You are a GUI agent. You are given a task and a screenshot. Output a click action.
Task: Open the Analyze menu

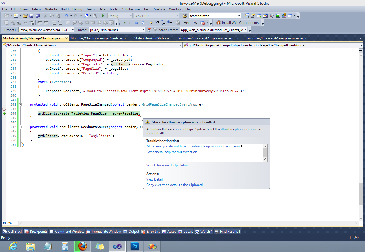159,9
